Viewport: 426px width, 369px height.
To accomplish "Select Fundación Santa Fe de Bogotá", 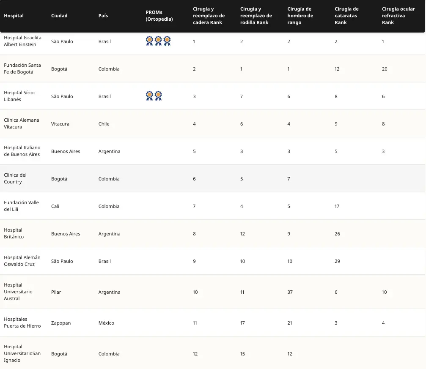I will pyautogui.click(x=22, y=68).
